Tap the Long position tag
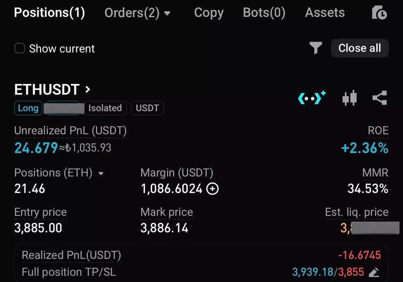Image resolution: width=403 pixels, height=282 pixels. pyautogui.click(x=28, y=108)
